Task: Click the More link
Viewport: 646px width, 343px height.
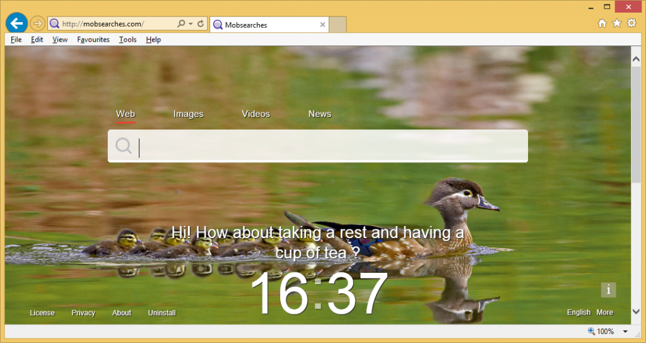Action: pos(605,313)
